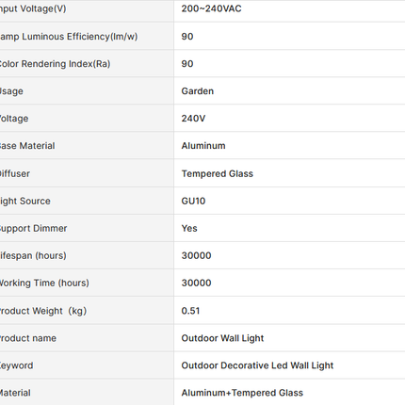Screen dimensions: 405x405
Task: Click the Product Weight (kg) label
Action: [42, 311]
